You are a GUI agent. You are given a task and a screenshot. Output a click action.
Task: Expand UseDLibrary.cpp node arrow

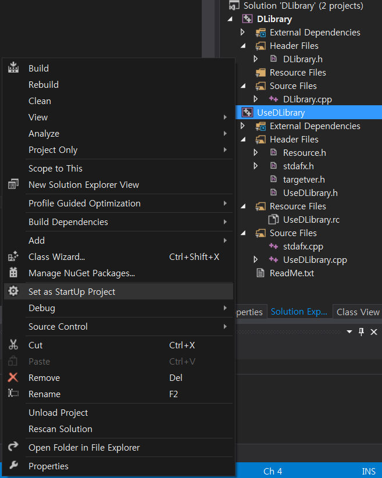tap(255, 259)
